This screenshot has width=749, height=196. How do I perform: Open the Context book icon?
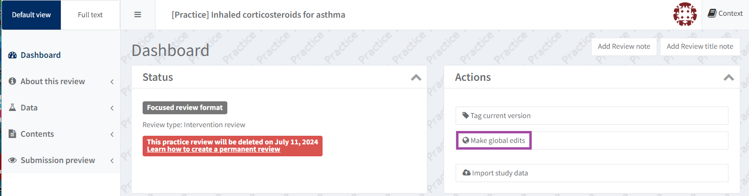click(x=712, y=13)
